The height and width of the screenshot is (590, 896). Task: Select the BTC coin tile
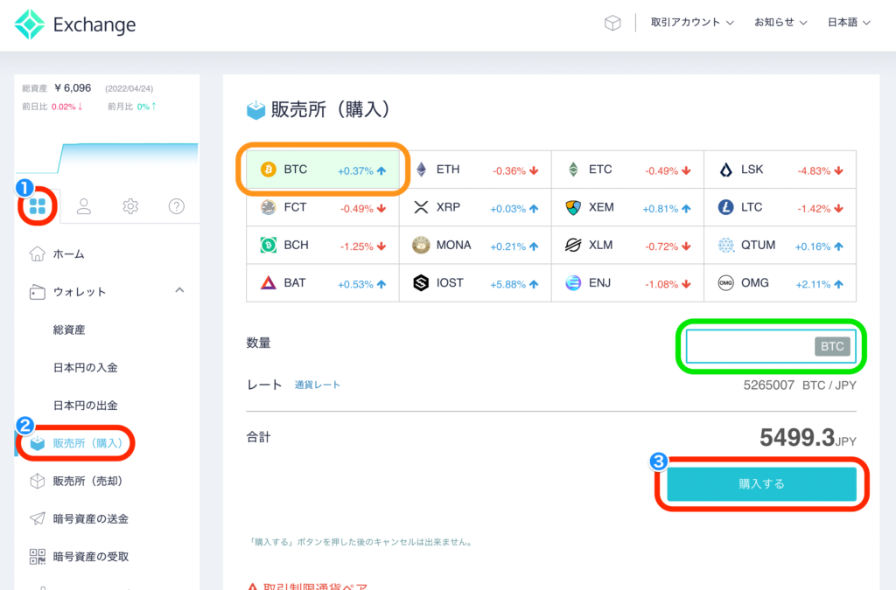point(323,170)
